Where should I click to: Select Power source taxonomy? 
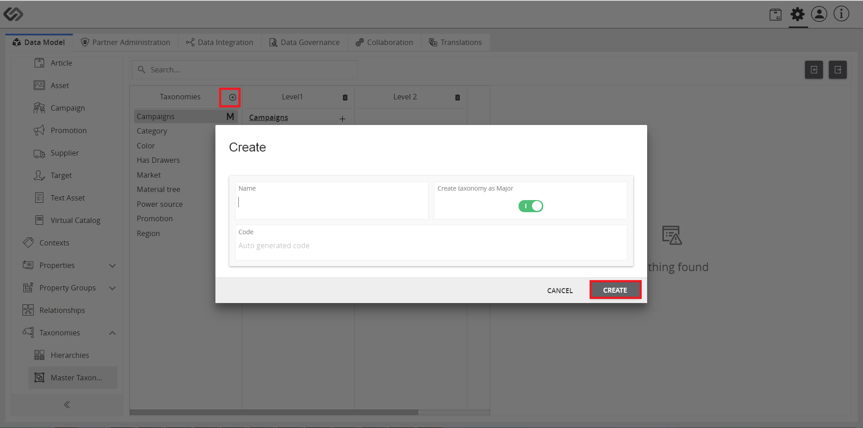pos(160,204)
